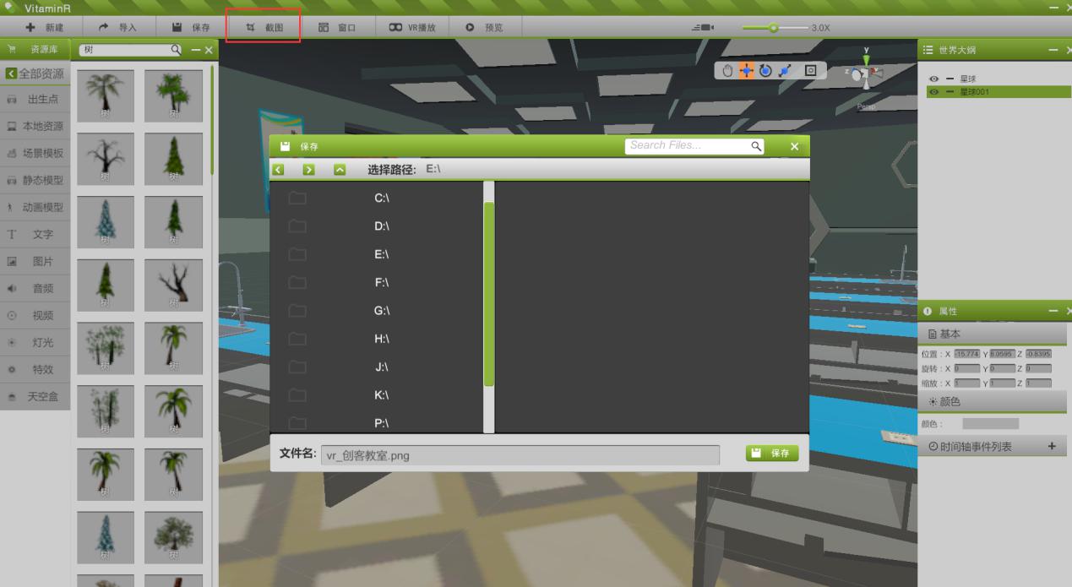Open VR播放 mode from toolbar
1072x587 pixels.
[x=411, y=28]
